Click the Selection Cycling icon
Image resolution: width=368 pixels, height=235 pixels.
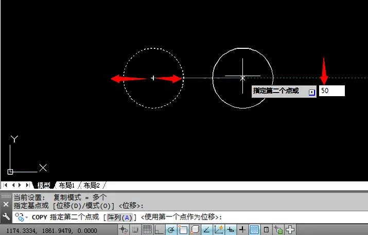tap(278, 230)
